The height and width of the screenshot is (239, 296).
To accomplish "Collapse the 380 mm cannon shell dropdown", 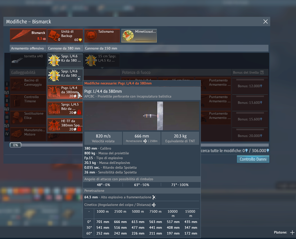I will [x=65, y=60].
